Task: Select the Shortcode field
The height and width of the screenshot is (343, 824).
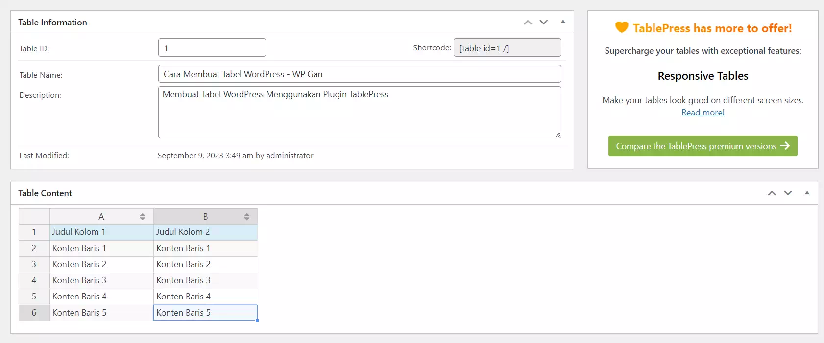Action: [x=508, y=47]
